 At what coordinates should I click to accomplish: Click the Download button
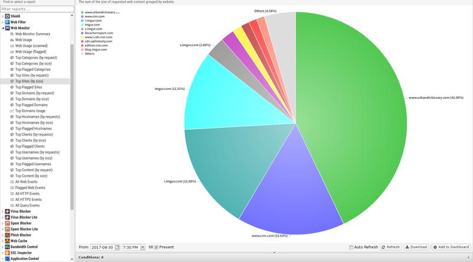416,247
